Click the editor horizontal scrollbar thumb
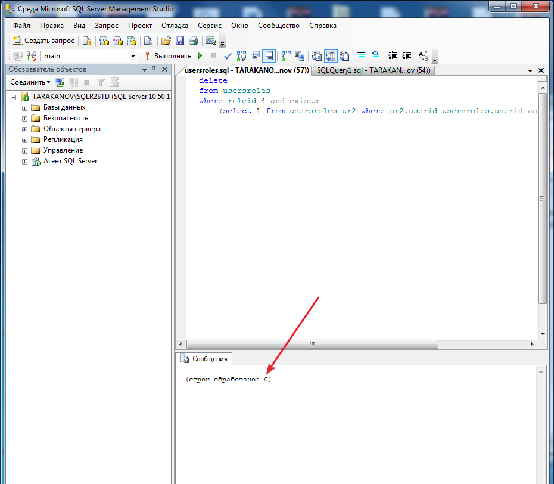The image size is (554, 484). point(312,344)
